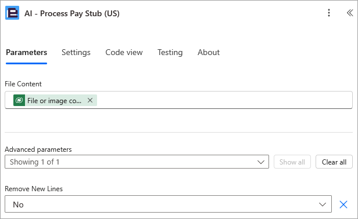Click the File or image content token
Viewport: 358px width, 219px height.
click(55, 100)
